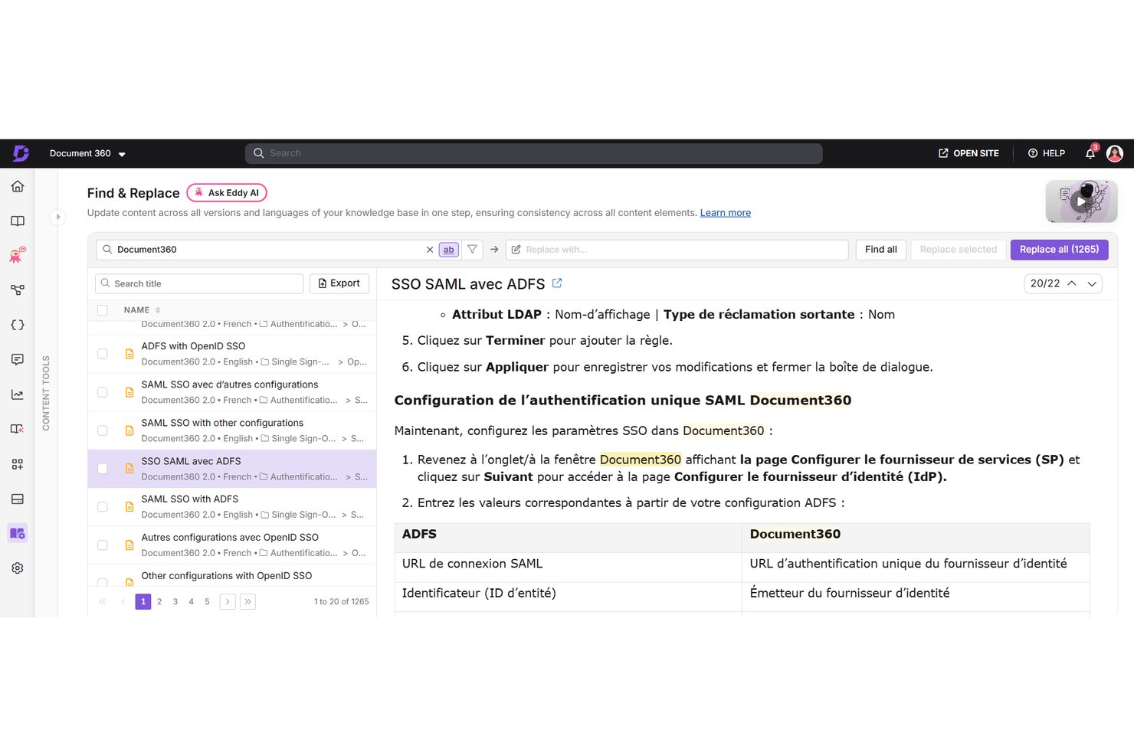1134x756 pixels.
Task: Play the Find & Replace tutorial video thumbnail
Action: tap(1081, 202)
